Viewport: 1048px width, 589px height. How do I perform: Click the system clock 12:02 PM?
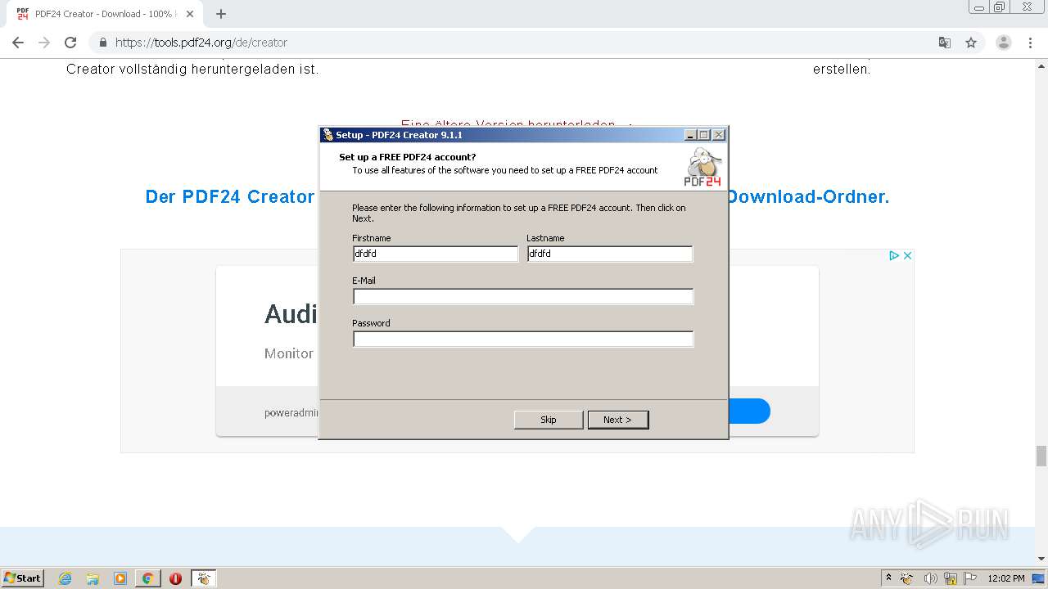[1006, 578]
